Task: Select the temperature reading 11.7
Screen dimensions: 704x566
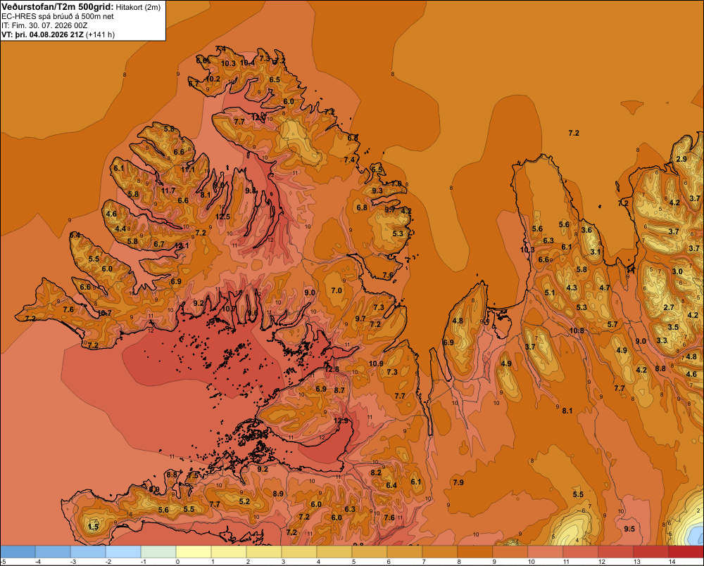Action: (x=168, y=191)
